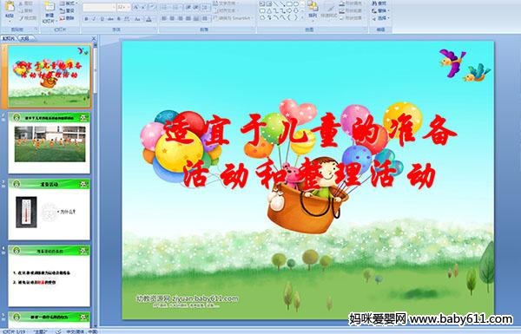Open the Font dialog launcher
This screenshot has width=521, height=334.
155,29
